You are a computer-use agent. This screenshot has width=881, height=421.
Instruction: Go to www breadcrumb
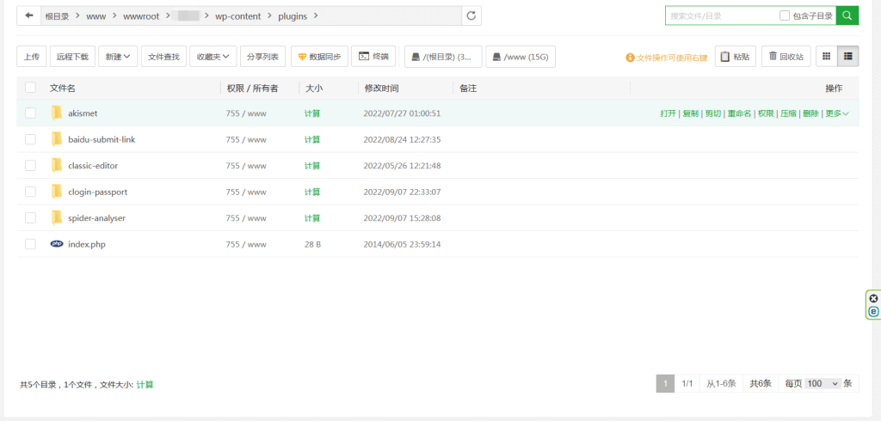pyautogui.click(x=96, y=16)
